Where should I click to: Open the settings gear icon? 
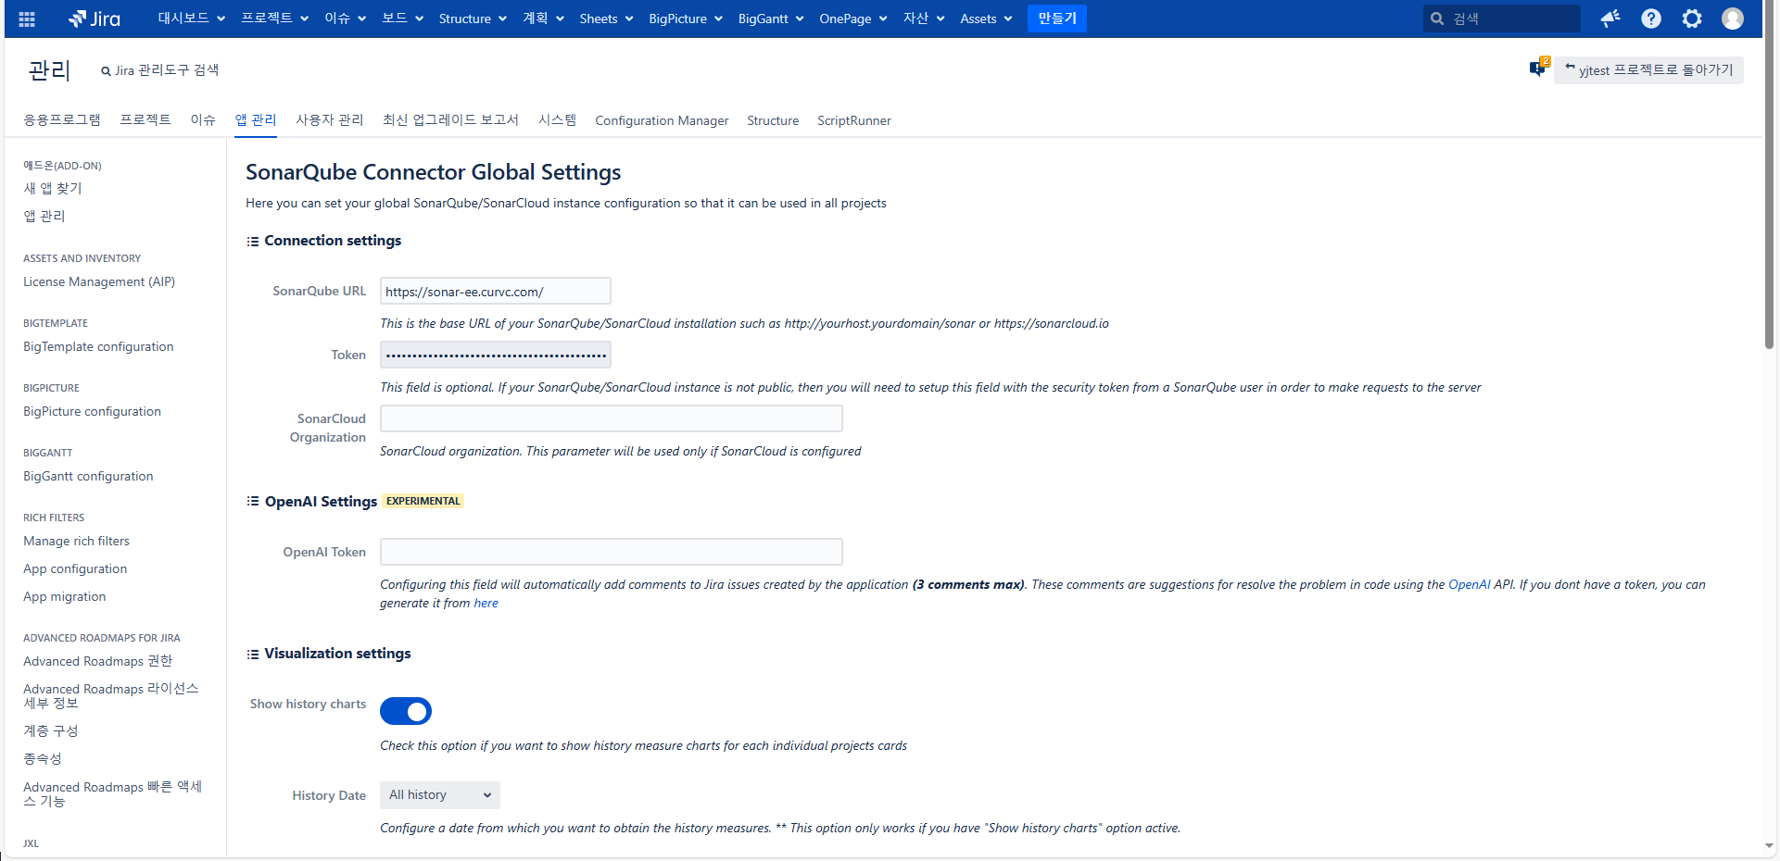[x=1692, y=19]
